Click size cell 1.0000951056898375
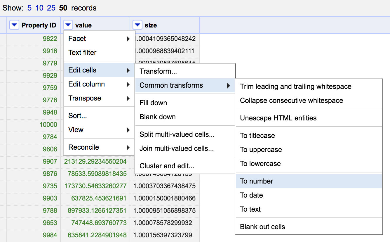390x242 pixels. [x=165, y=210]
